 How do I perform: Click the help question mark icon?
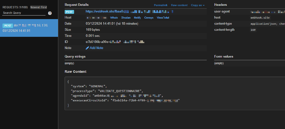pyautogui.click(x=50, y=13)
